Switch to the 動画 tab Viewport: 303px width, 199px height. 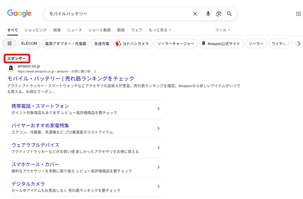pos(121,30)
